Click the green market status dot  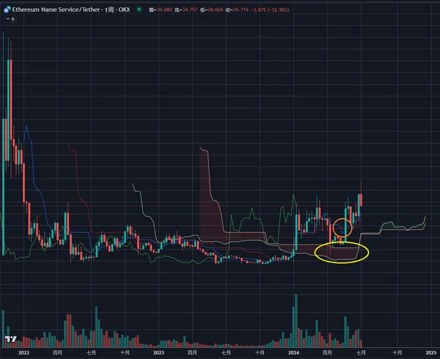(139, 10)
